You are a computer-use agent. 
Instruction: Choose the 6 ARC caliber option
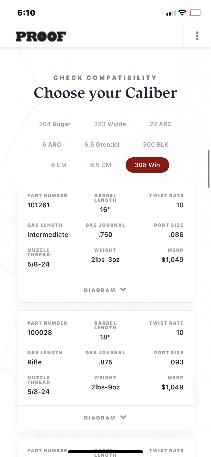(x=52, y=145)
